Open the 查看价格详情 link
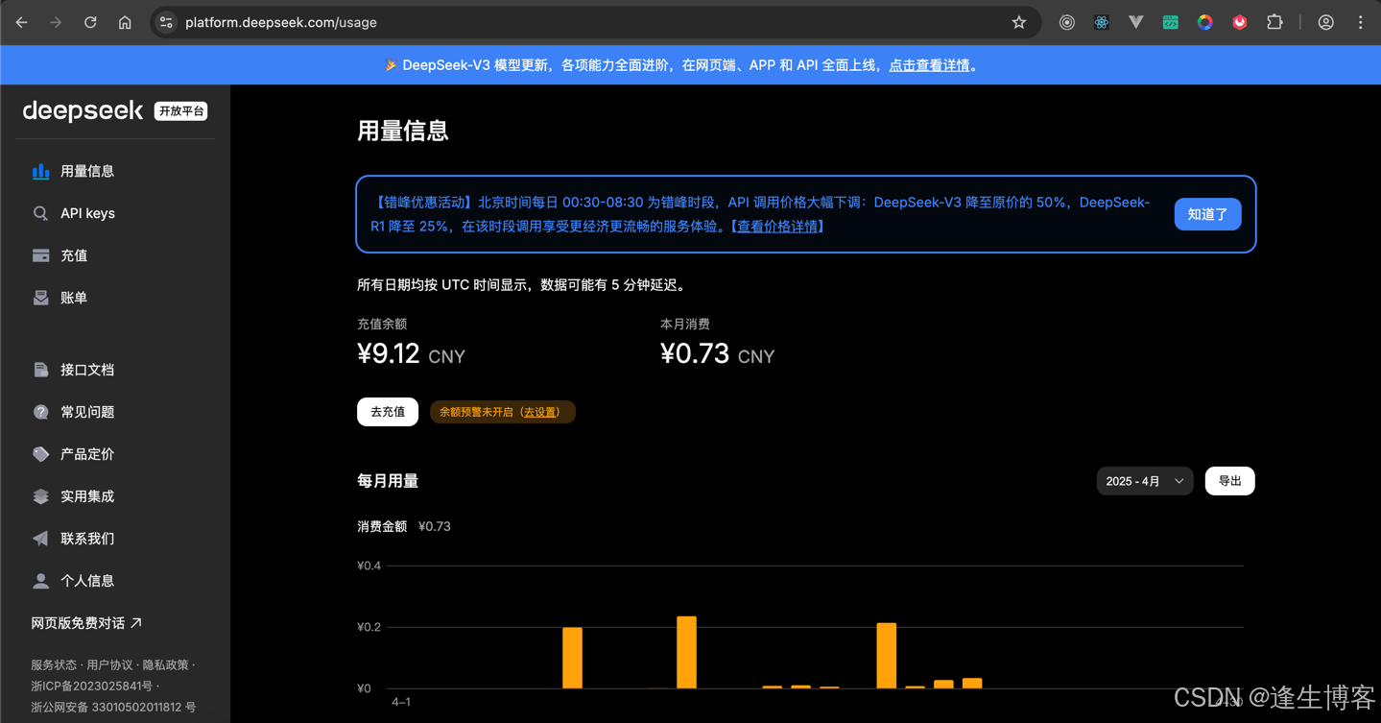 [x=777, y=227]
